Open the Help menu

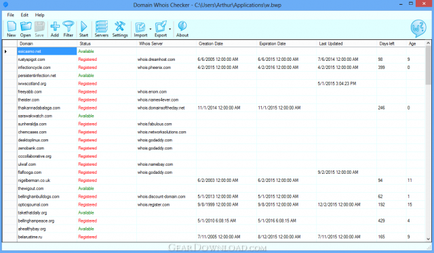point(39,15)
